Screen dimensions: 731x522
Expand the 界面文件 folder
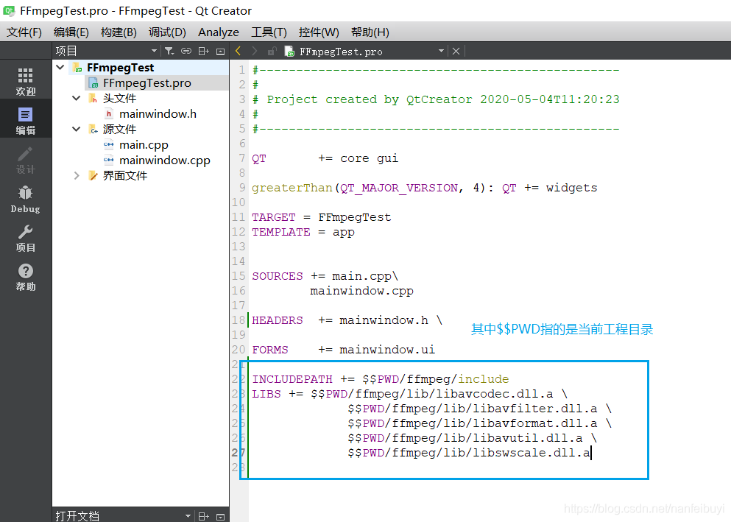76,175
